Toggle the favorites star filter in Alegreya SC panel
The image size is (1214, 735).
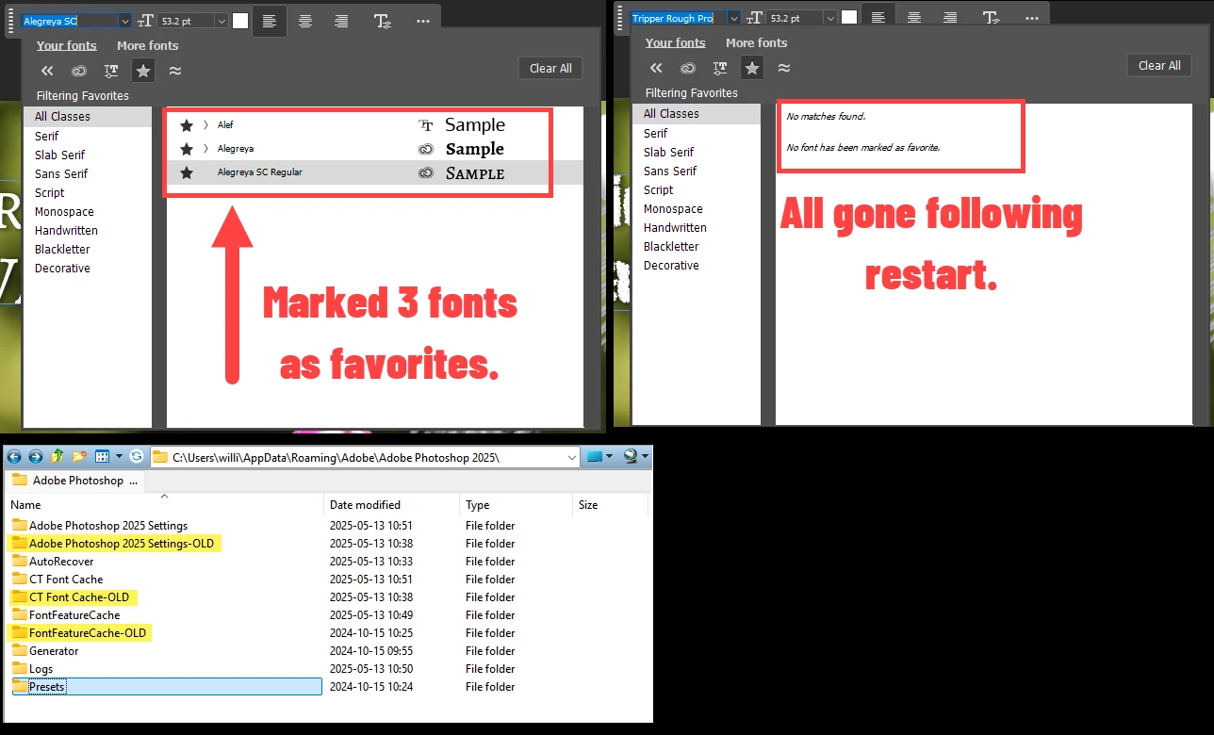click(142, 70)
